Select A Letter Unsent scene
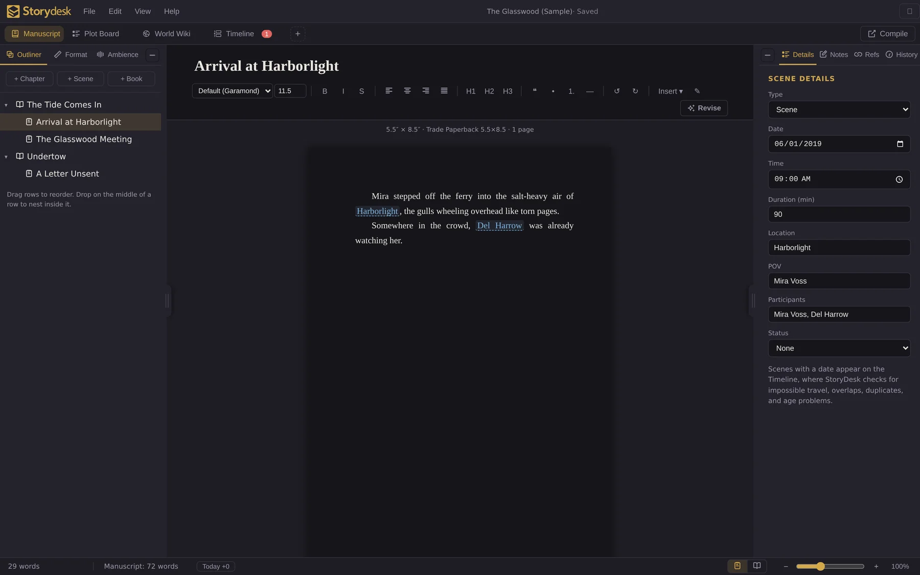Image resolution: width=920 pixels, height=575 pixels. click(80, 174)
